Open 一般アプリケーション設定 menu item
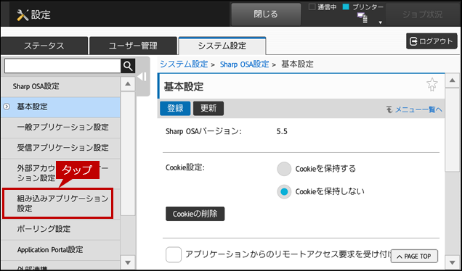 point(60,128)
